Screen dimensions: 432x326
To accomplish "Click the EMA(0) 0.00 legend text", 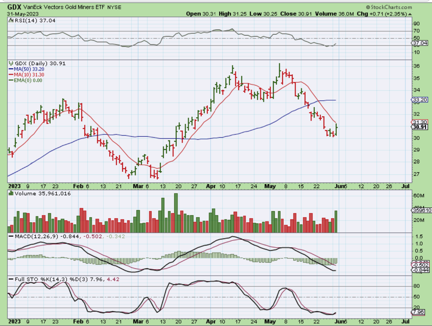I will [28, 80].
